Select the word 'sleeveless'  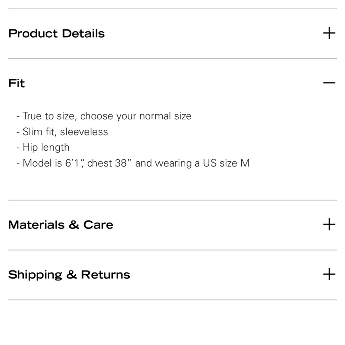click(84, 132)
